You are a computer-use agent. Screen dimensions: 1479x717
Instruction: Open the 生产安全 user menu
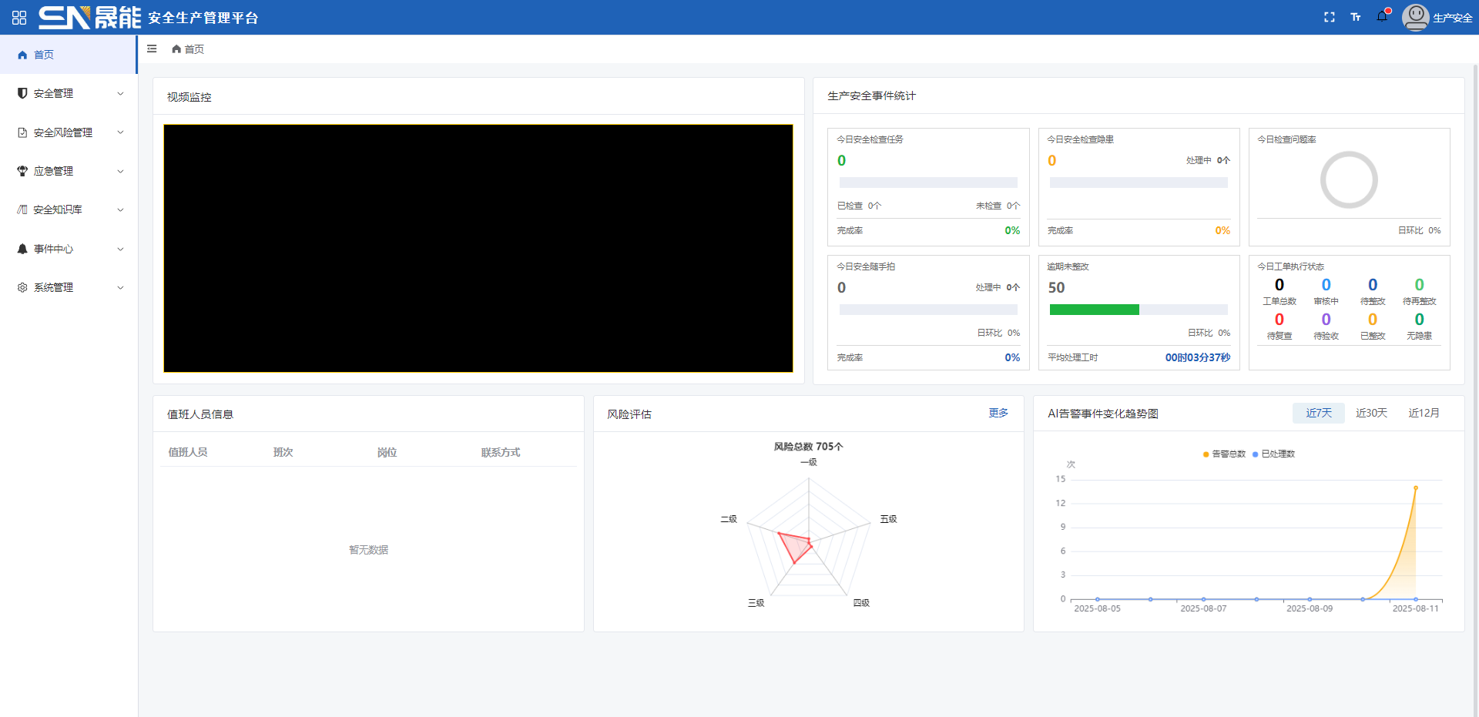[1452, 18]
